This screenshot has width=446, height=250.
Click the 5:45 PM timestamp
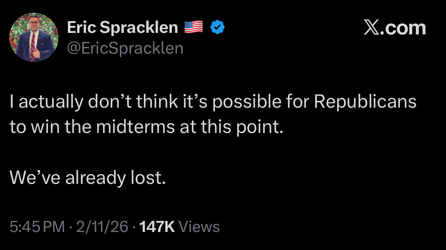point(37,227)
